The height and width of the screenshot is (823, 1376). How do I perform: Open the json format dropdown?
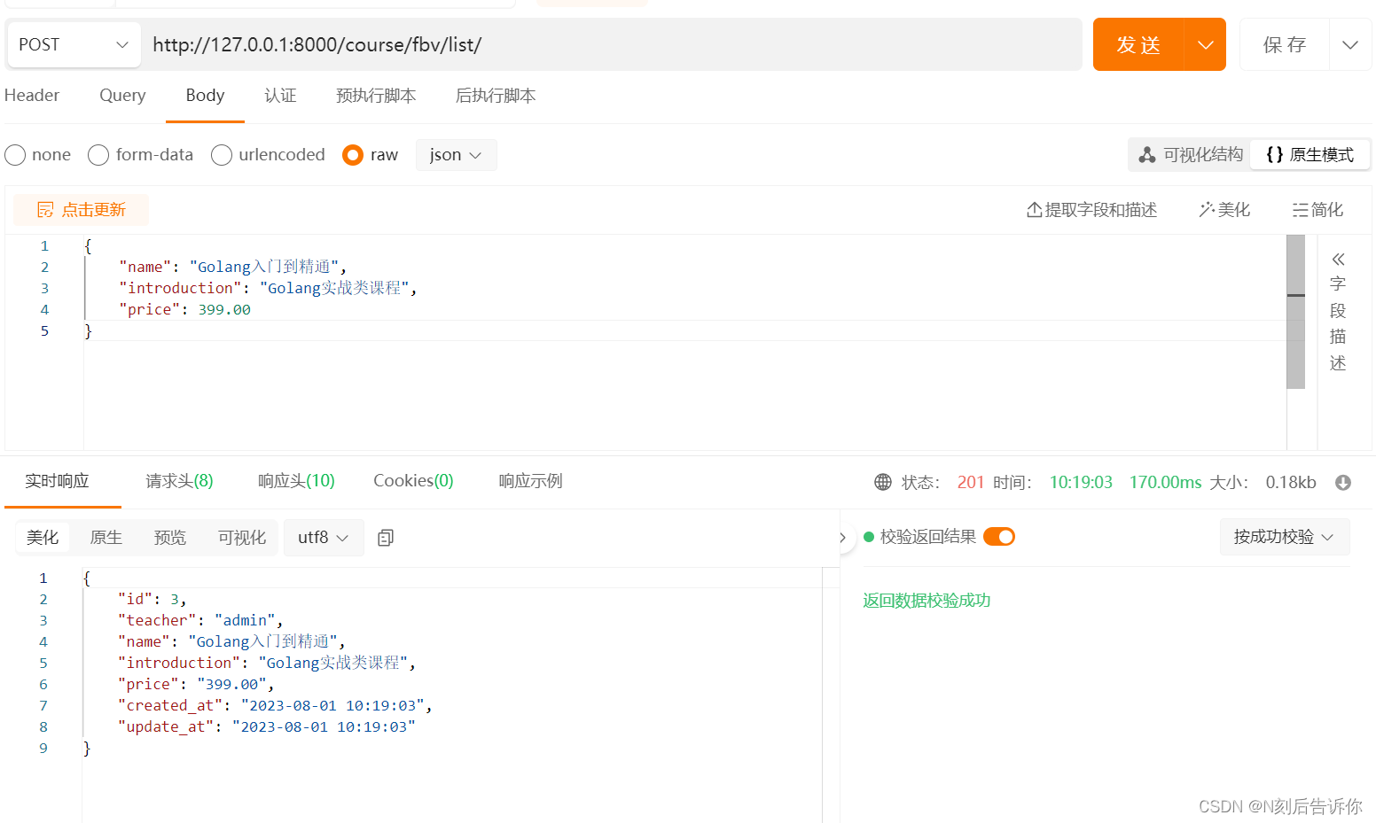(456, 155)
